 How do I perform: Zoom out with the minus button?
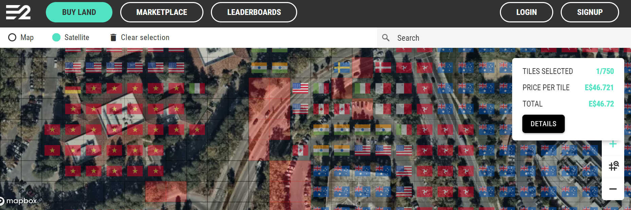click(x=613, y=189)
